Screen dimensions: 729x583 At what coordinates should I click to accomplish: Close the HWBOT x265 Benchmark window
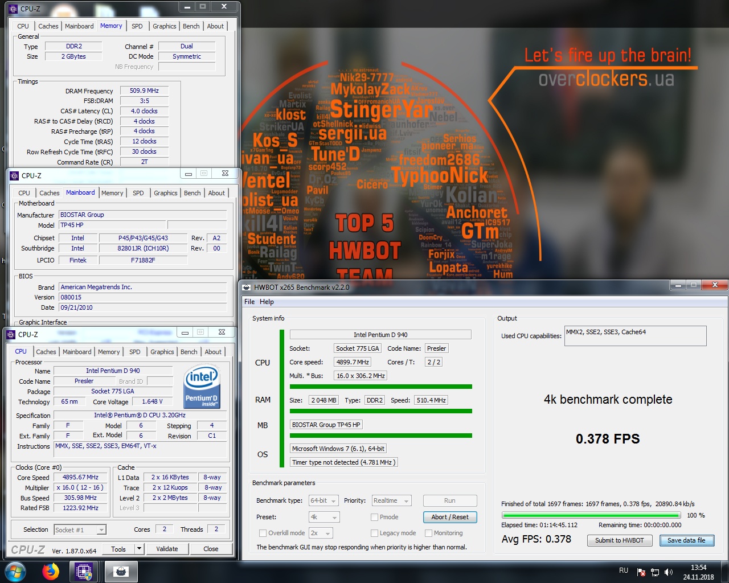tap(715, 285)
